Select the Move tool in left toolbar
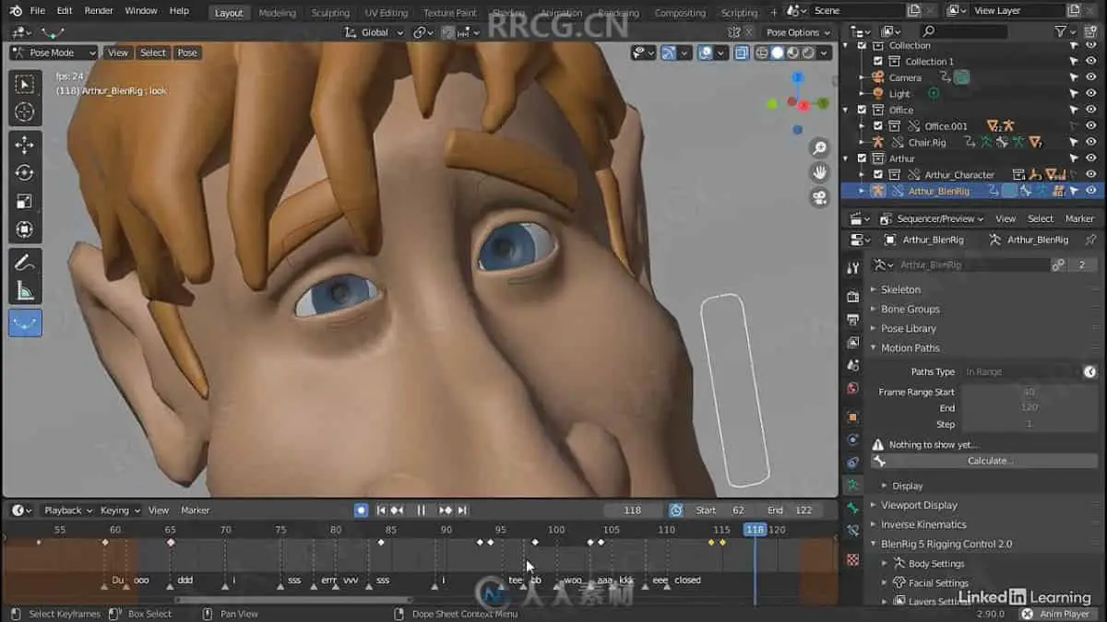Viewport: 1107px width, 622px height. click(x=25, y=145)
